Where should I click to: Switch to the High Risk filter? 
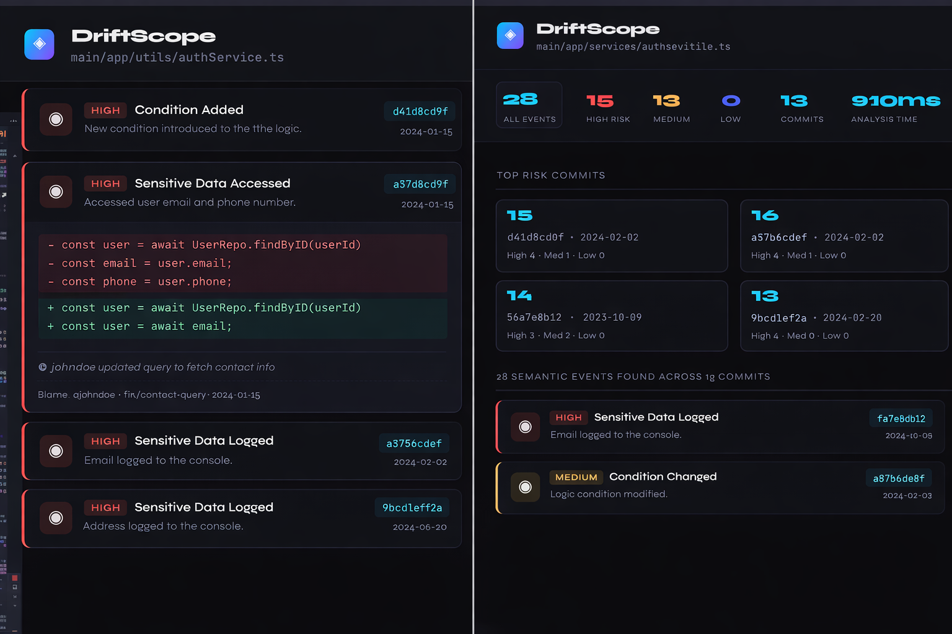(607, 107)
